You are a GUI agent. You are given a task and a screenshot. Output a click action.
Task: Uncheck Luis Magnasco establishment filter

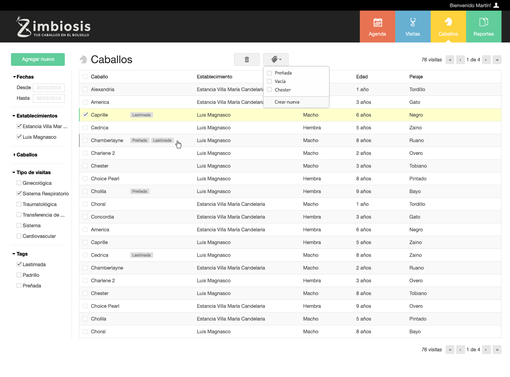tap(19, 137)
